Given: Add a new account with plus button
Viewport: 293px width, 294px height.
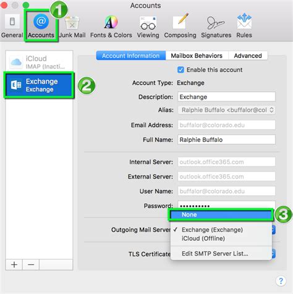Looking at the screenshot, I should [14, 264].
